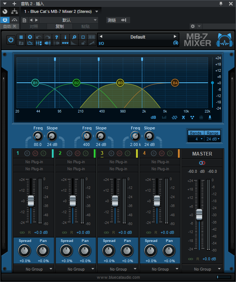Screen dimensions: 236x282
Task: Click the undo arrow icon
Action: pyautogui.click(x=39, y=37)
